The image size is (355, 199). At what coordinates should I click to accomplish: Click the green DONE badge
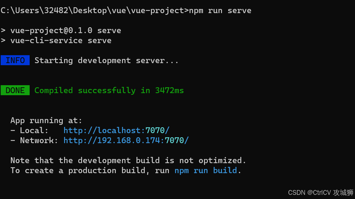(15, 90)
